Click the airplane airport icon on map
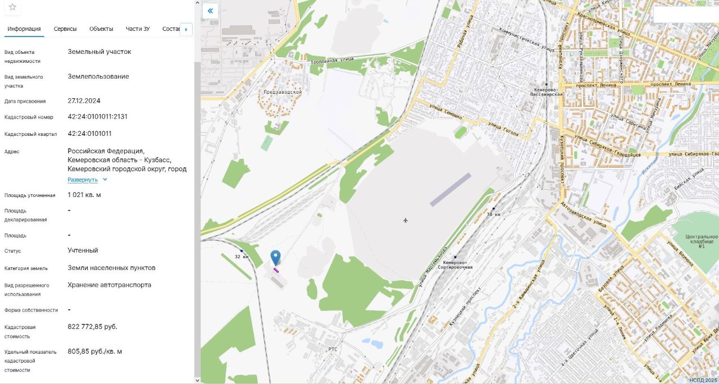719x384 pixels. click(x=406, y=220)
